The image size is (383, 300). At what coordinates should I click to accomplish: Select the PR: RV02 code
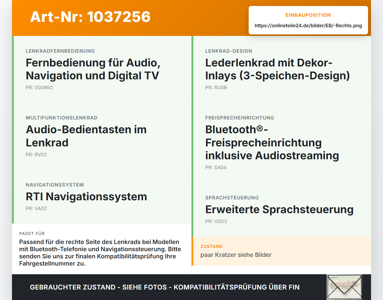point(36,155)
